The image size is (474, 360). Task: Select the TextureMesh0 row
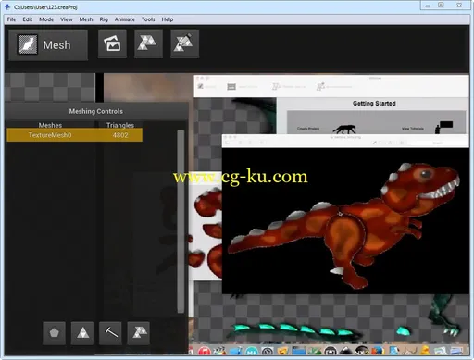74,135
